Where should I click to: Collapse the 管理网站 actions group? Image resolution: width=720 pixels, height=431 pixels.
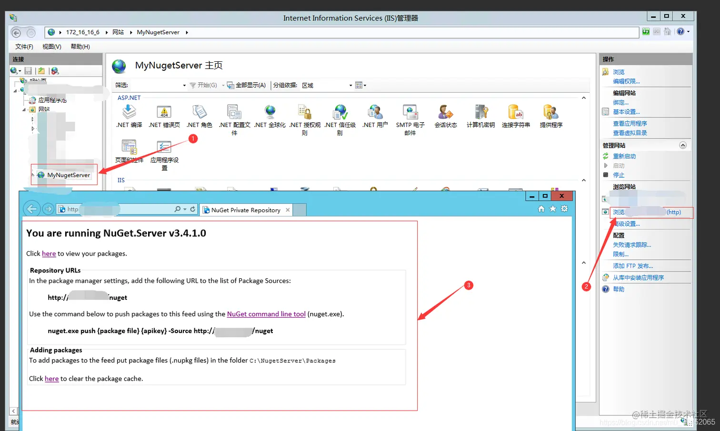point(683,145)
